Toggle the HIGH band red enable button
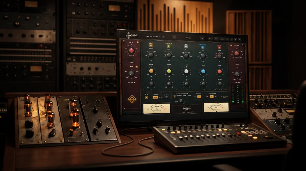 point(219,48)
